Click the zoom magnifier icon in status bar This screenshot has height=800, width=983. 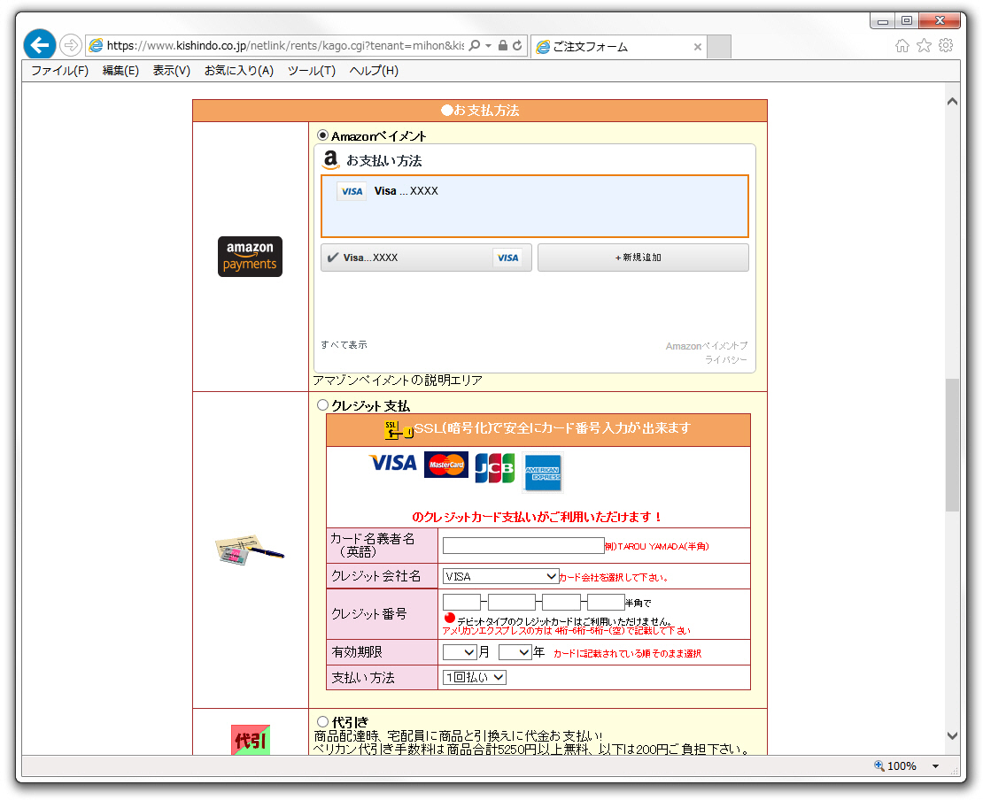click(879, 765)
